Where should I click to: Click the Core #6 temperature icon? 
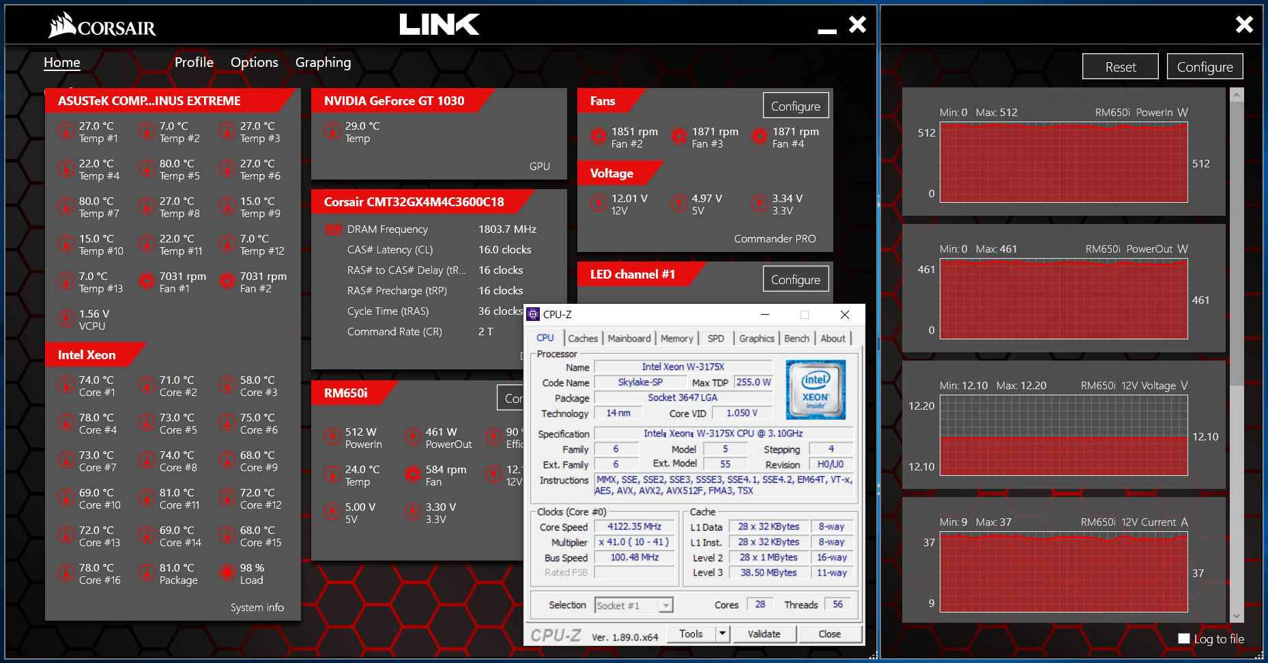pyautogui.click(x=227, y=422)
